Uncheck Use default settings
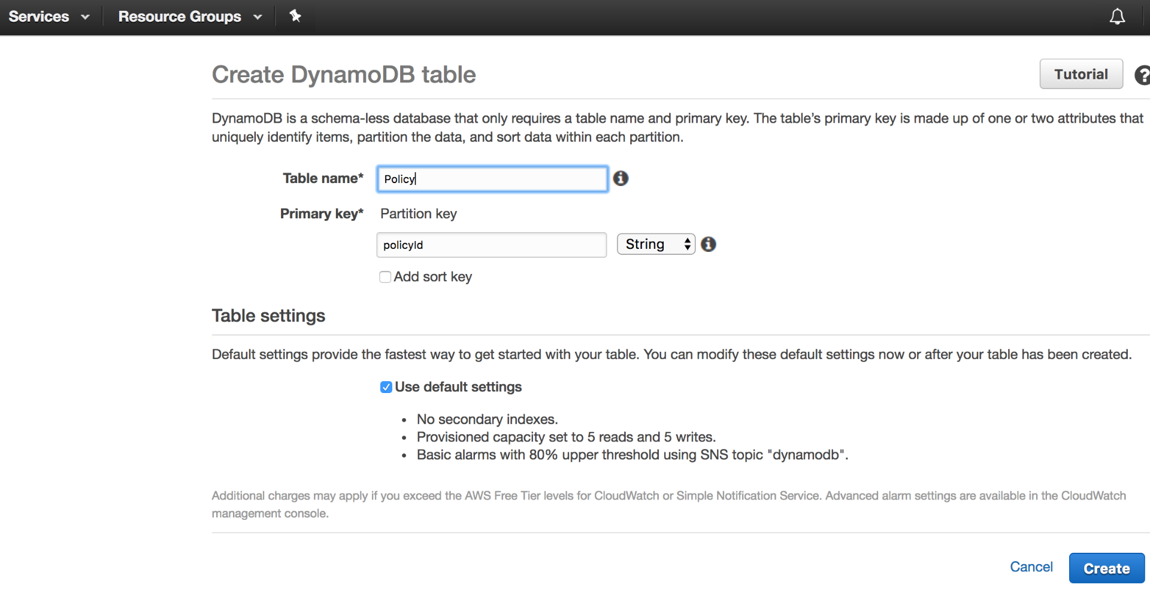The image size is (1150, 606). coord(386,387)
